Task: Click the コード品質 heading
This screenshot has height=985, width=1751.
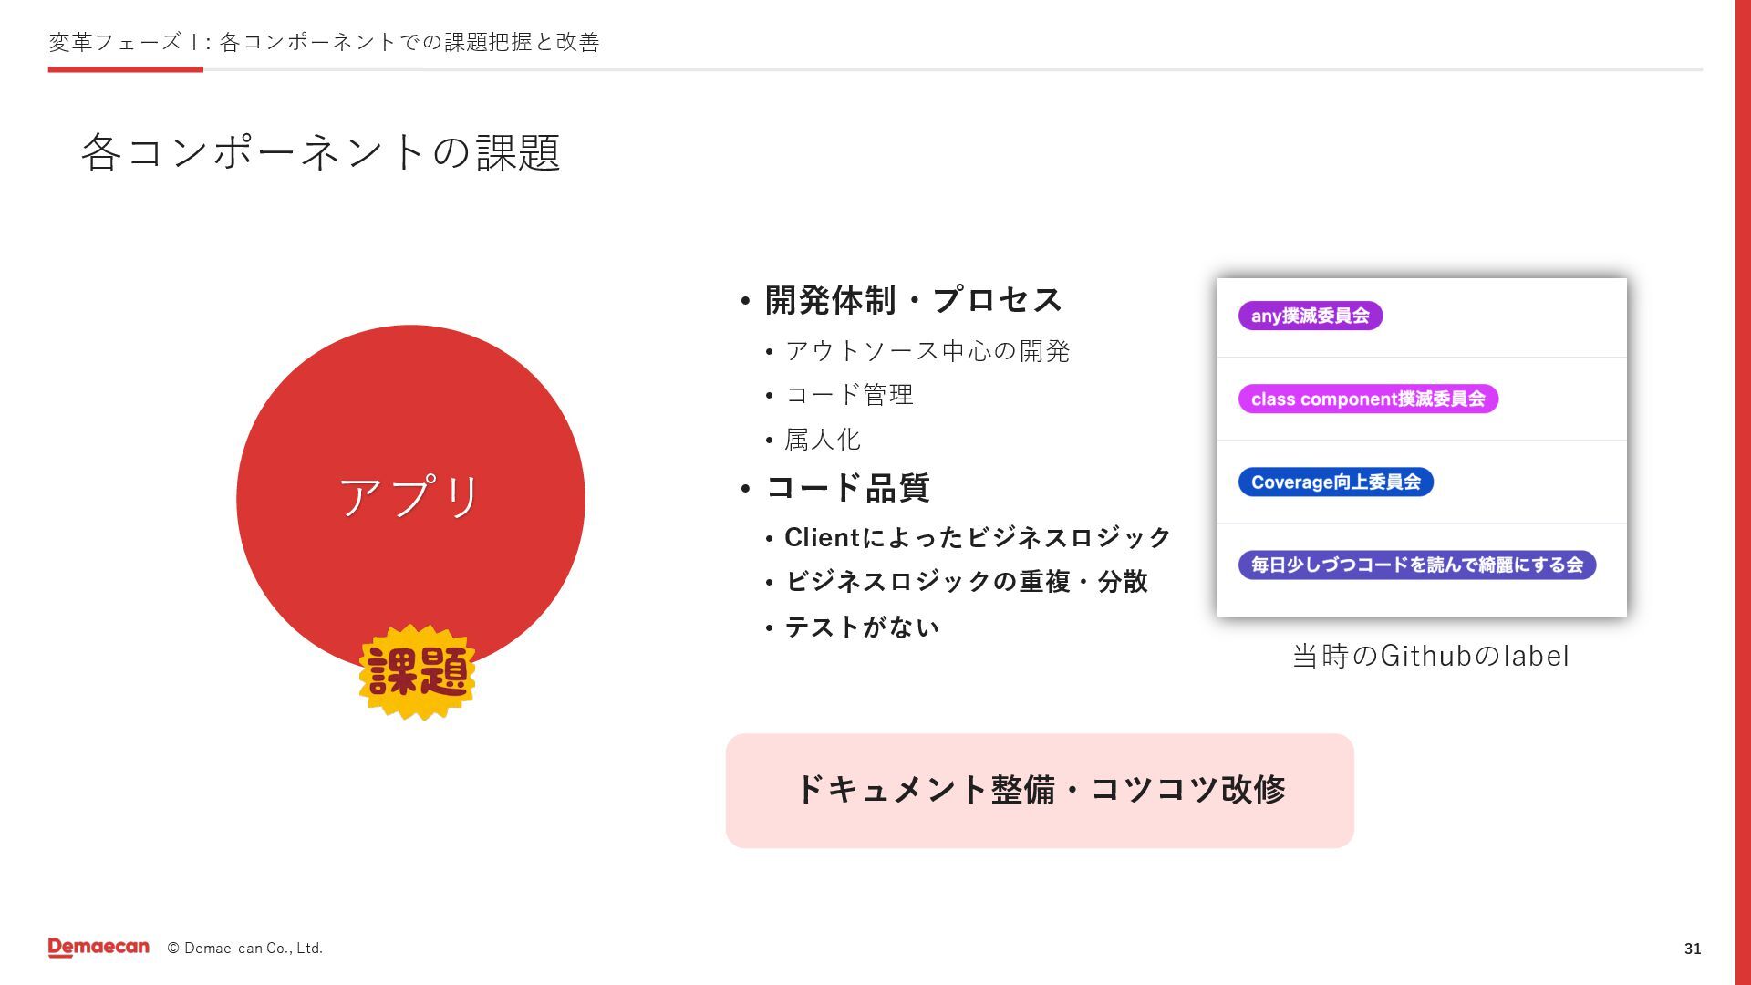Action: pyautogui.click(x=847, y=488)
